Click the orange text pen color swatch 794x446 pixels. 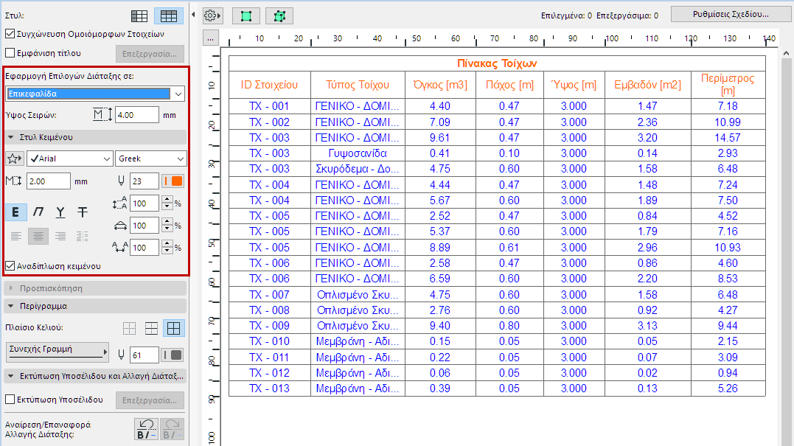[x=177, y=181]
